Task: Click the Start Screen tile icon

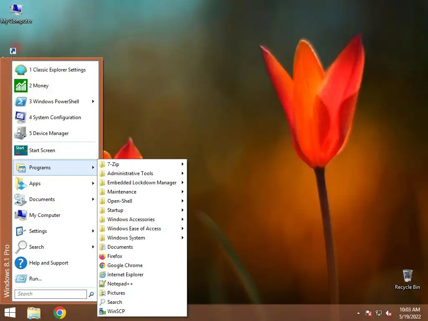Action: [21, 150]
